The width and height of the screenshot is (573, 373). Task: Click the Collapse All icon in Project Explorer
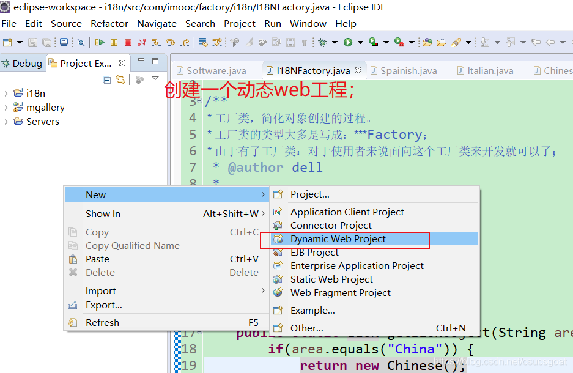(106, 79)
